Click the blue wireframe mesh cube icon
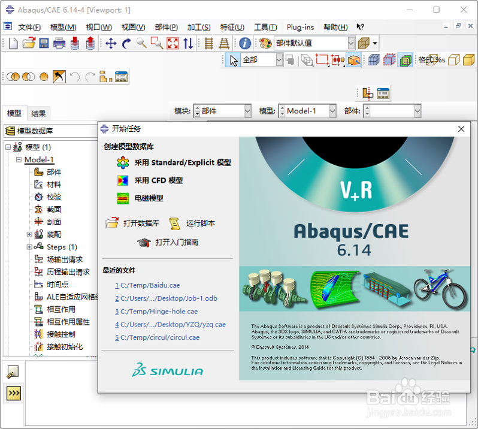The height and width of the screenshot is (429, 478). click(374, 60)
